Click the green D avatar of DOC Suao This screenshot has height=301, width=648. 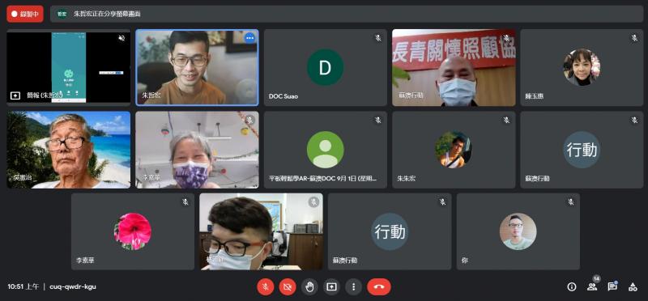point(326,67)
